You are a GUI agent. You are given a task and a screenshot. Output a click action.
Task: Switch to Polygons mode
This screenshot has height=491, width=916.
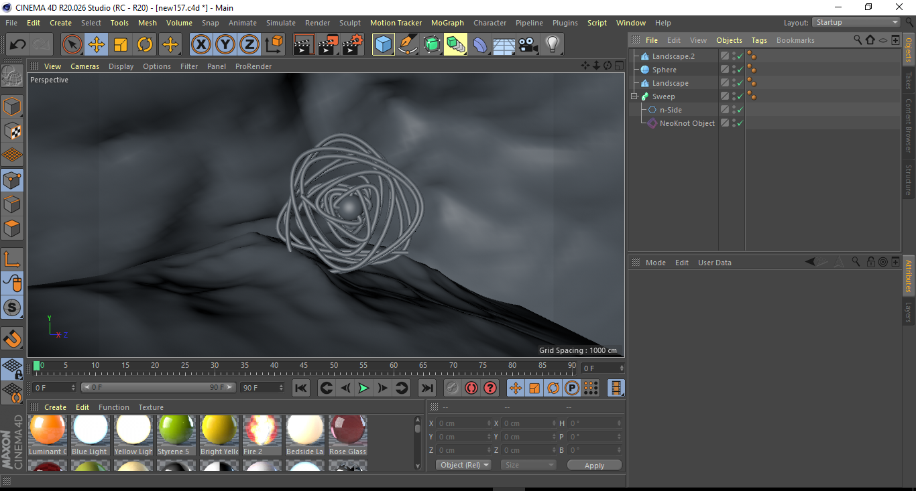click(x=12, y=228)
